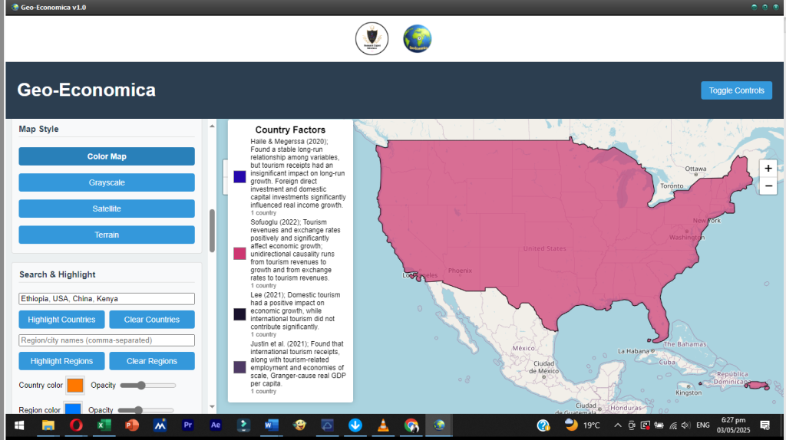Open the orange Country color picker
786x440 pixels.
pos(75,385)
